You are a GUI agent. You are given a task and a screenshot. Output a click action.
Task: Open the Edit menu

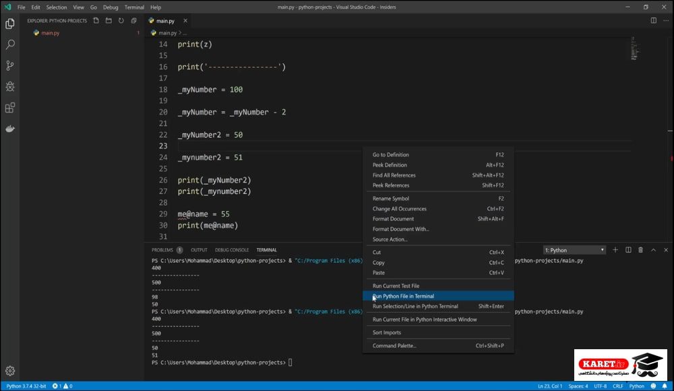(x=36, y=7)
